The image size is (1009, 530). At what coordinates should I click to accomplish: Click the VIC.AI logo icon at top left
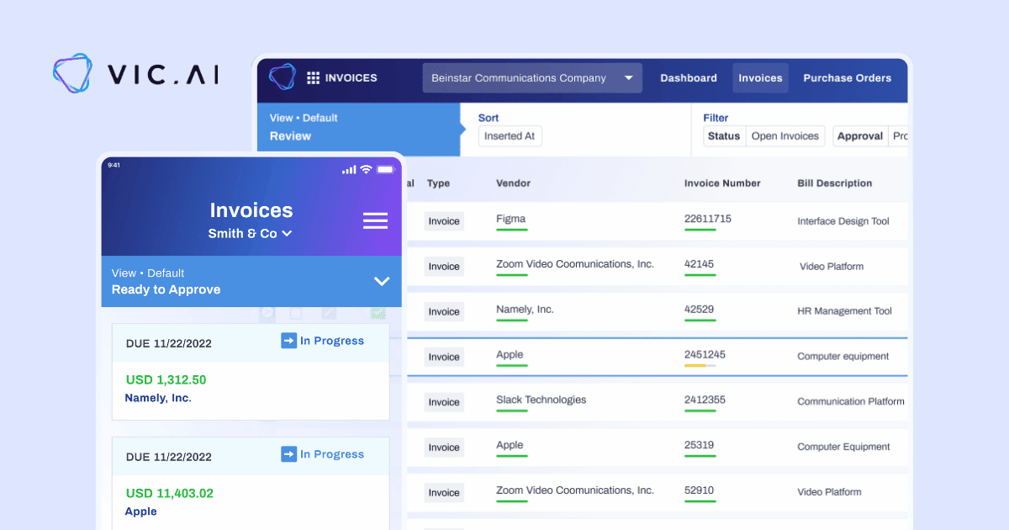73,72
